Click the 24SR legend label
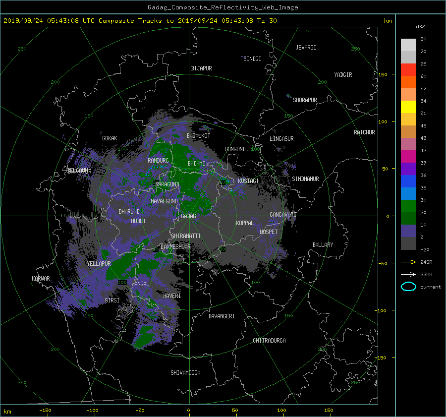This screenshot has height=417, width=446. click(426, 262)
